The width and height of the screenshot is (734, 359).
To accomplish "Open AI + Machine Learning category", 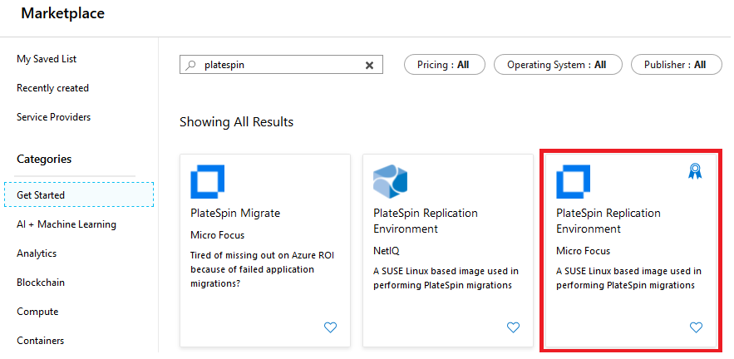I will pyautogui.click(x=67, y=224).
